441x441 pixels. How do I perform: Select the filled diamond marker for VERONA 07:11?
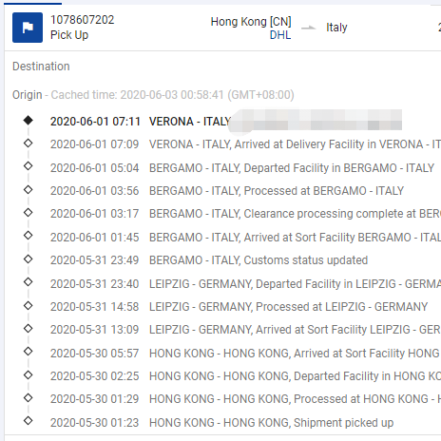tap(29, 120)
